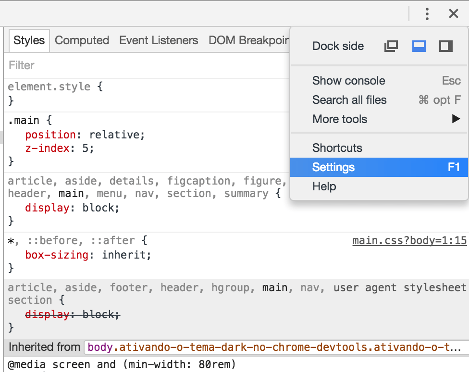Image resolution: width=469 pixels, height=372 pixels.
Task: Close DevTools with the X button
Action: [x=454, y=14]
